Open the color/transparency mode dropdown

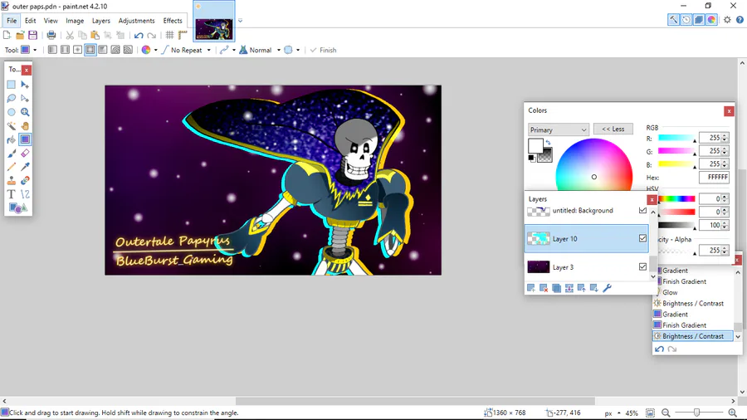coord(149,50)
